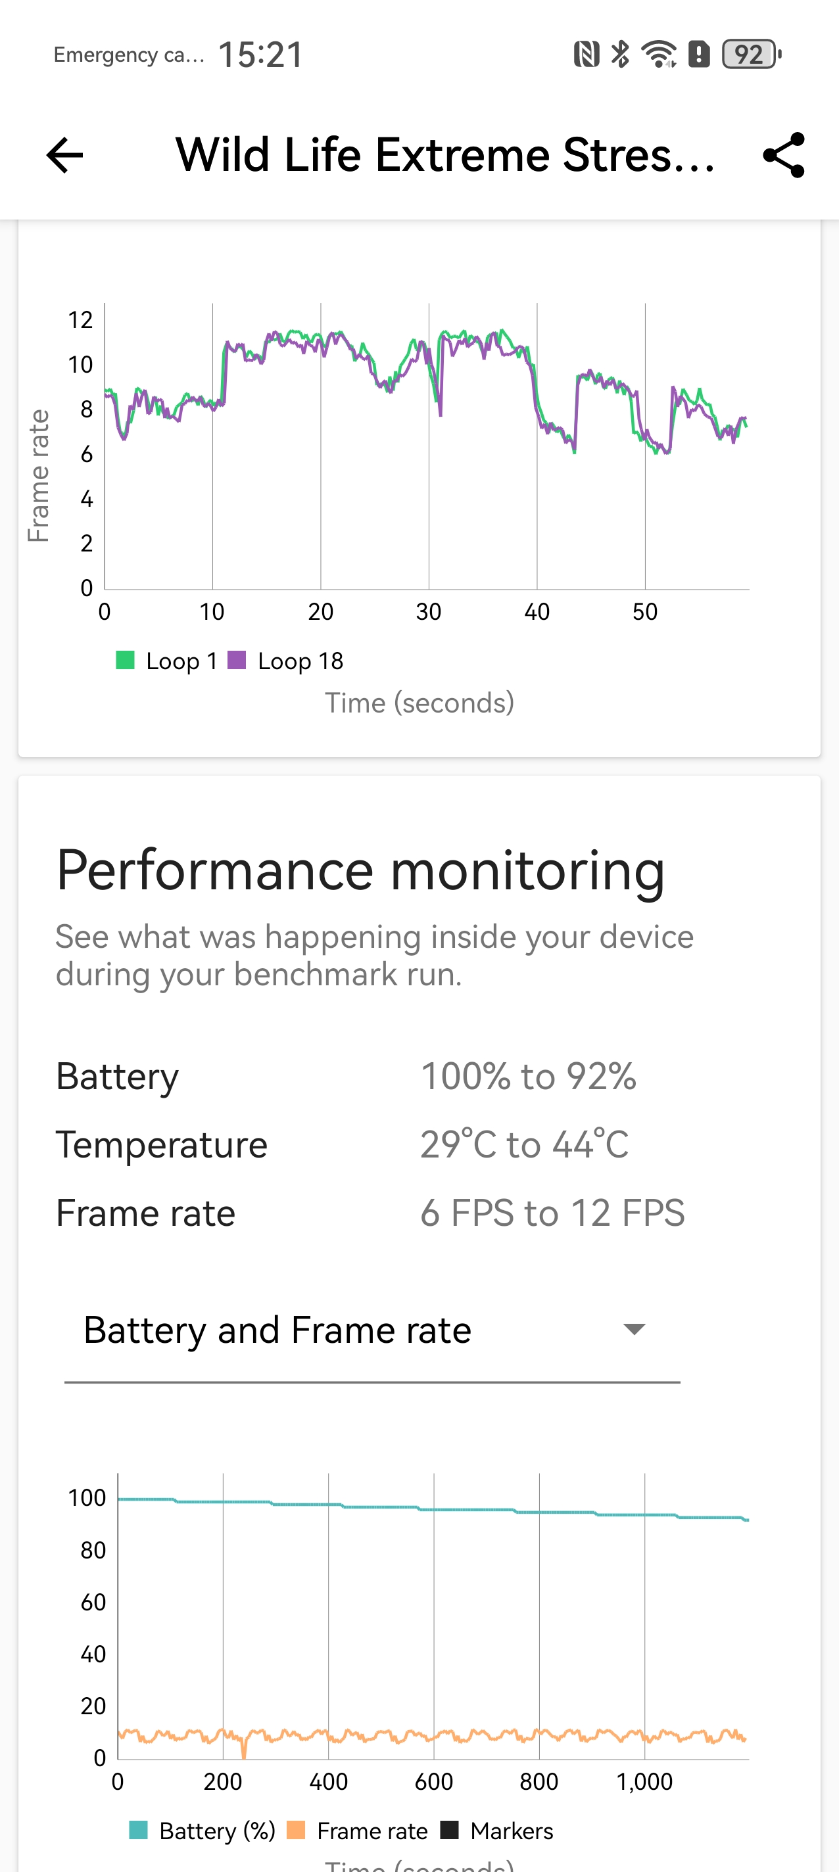The height and width of the screenshot is (1872, 839).
Task: Tap the clock time 15:21
Action: pos(260,55)
